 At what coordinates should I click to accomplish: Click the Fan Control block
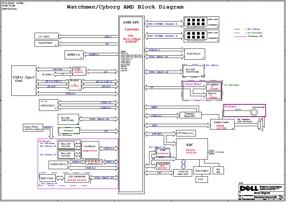[x=202, y=171]
